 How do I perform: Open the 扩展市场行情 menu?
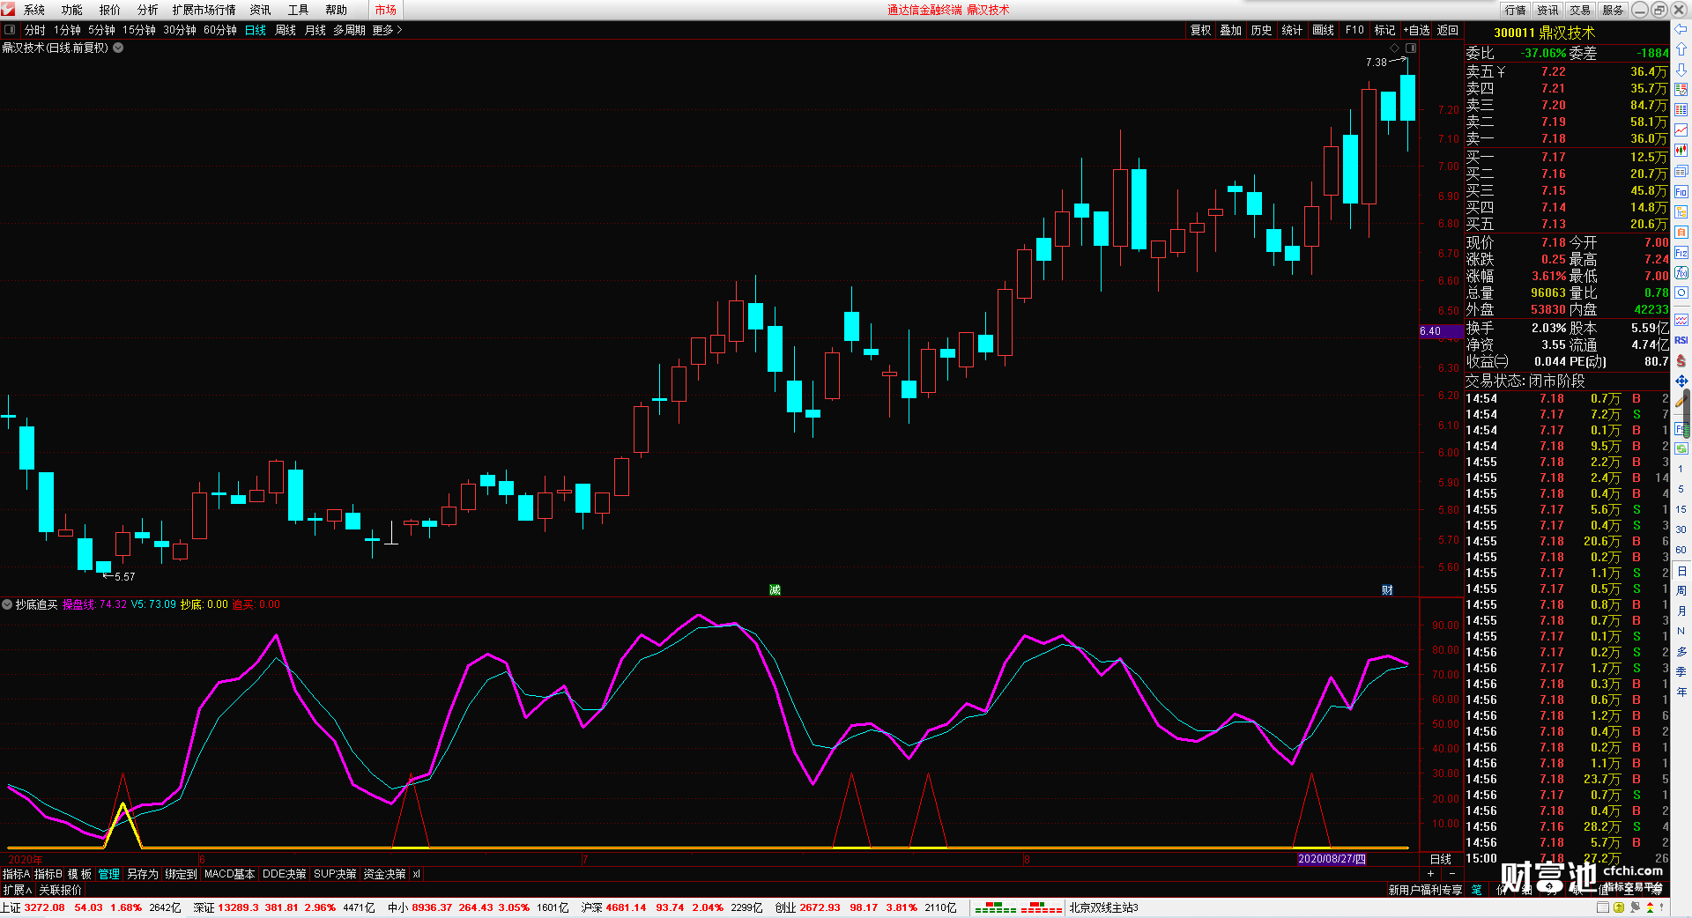click(204, 10)
